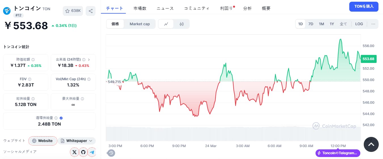Click the volume bars area under chart
This screenshot has width=383, height=159.
tap(233, 133)
